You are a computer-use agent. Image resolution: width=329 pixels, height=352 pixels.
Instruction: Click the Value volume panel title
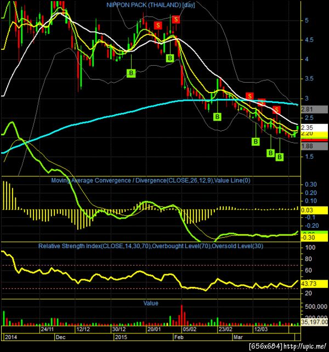click(x=151, y=303)
